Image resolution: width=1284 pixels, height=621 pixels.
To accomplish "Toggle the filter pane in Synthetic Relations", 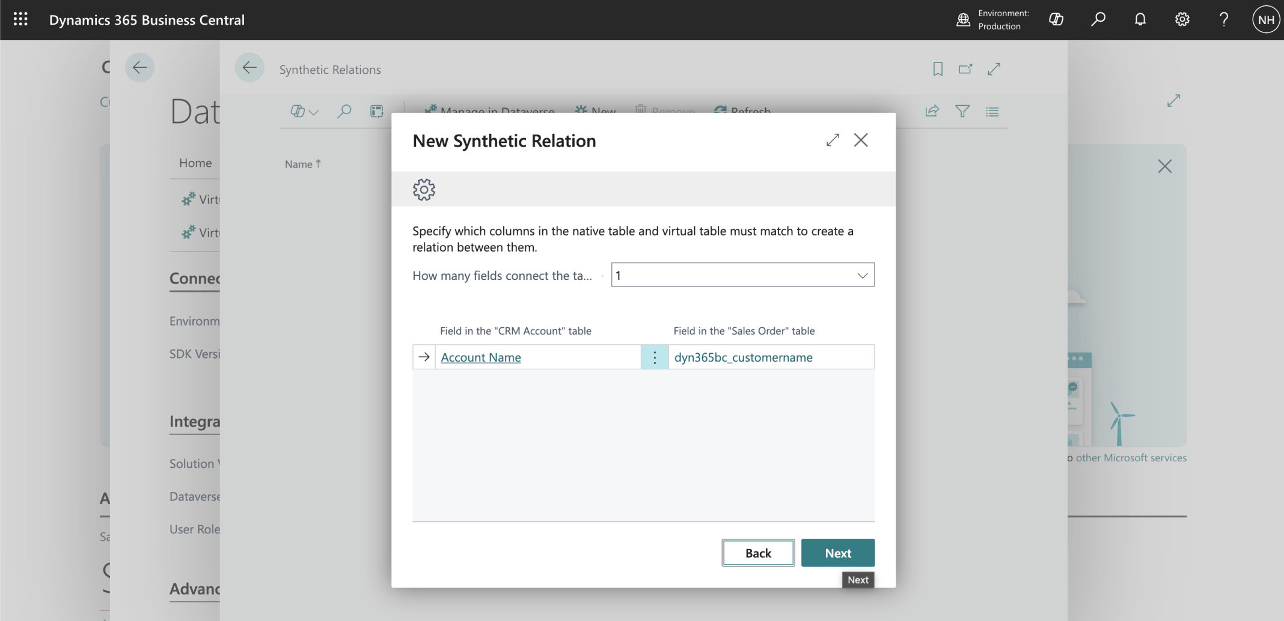I will [x=962, y=111].
